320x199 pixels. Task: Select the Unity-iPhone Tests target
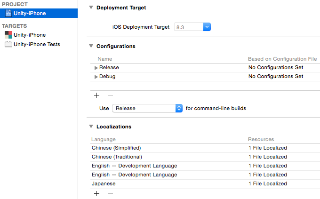click(37, 44)
